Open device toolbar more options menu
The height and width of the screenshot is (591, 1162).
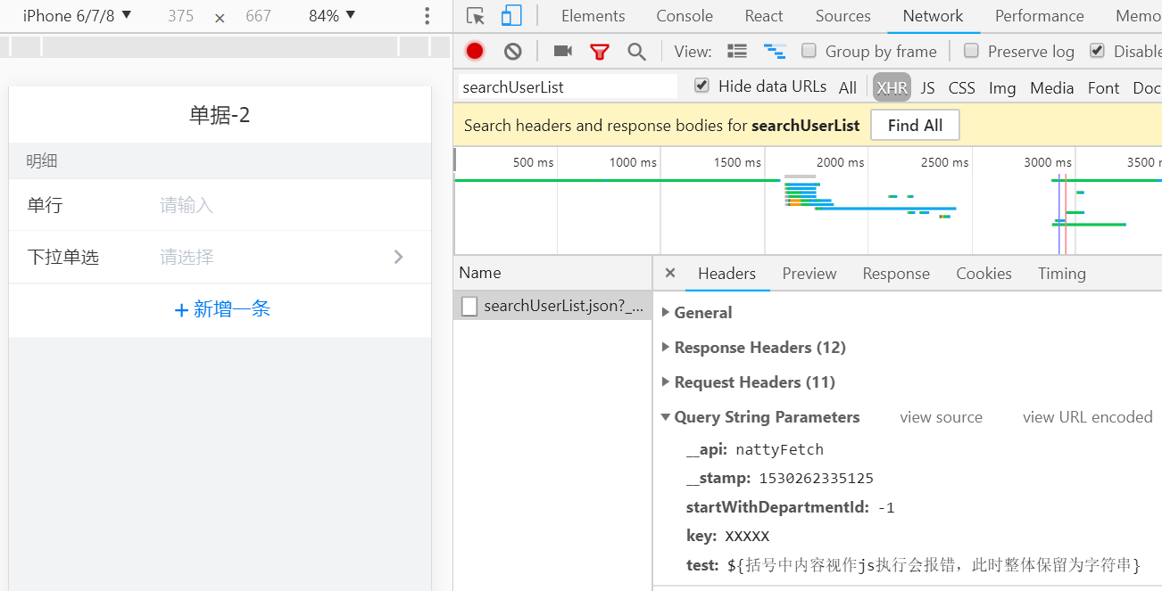[427, 16]
